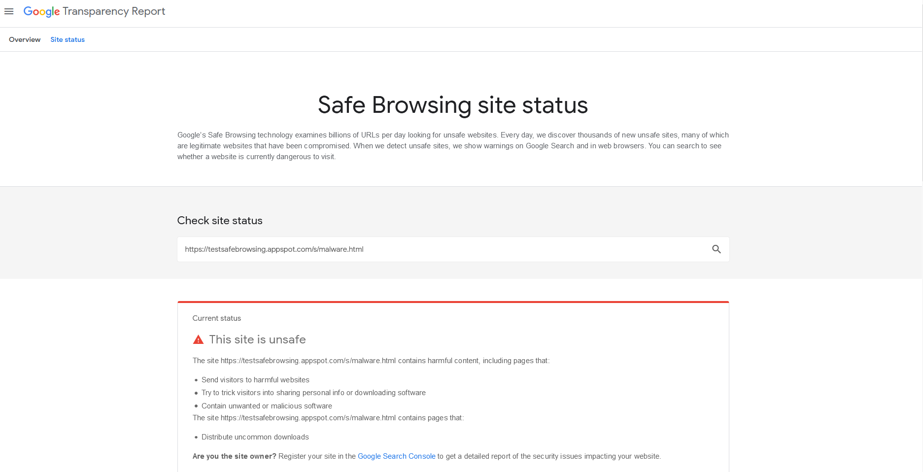Click the red warning triangle icon
Viewport: 923px width, 472px height.
tap(198, 339)
